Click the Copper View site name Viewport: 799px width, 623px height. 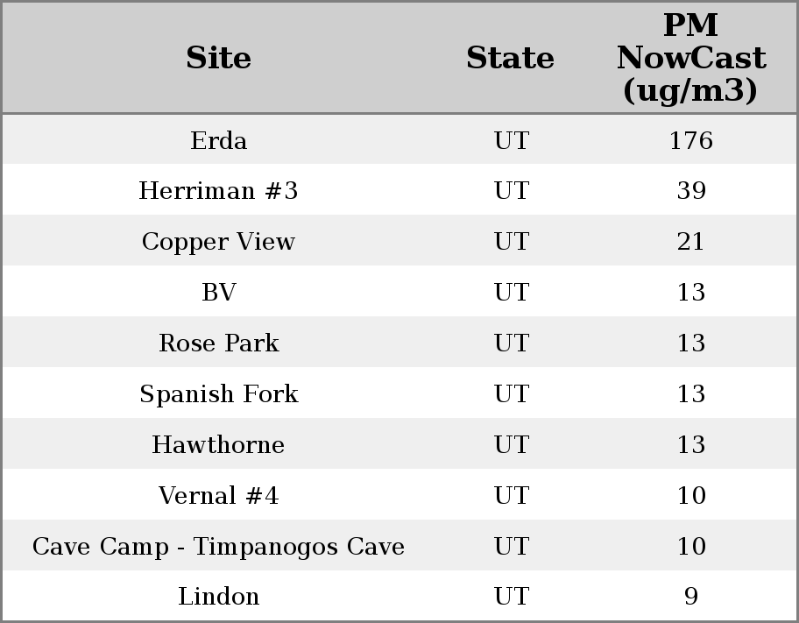point(218,242)
